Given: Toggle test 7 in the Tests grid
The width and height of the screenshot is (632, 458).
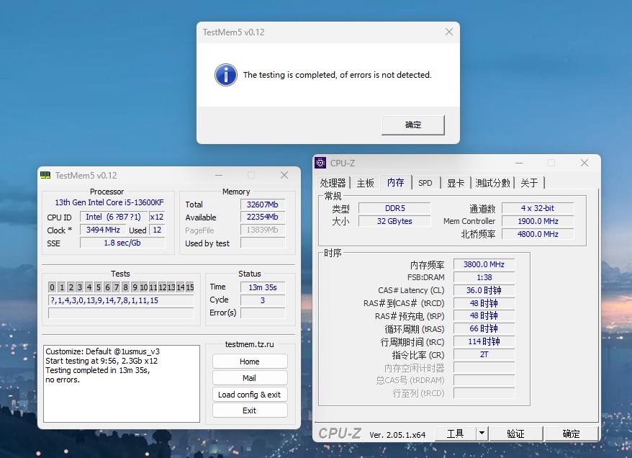Looking at the screenshot, I should pyautogui.click(x=116, y=287).
